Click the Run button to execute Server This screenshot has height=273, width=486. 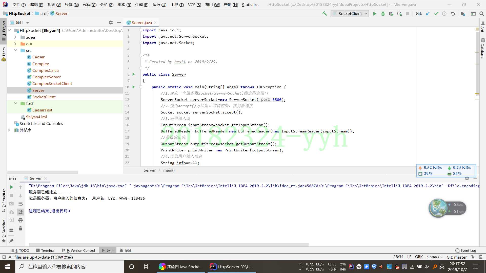pos(375,14)
